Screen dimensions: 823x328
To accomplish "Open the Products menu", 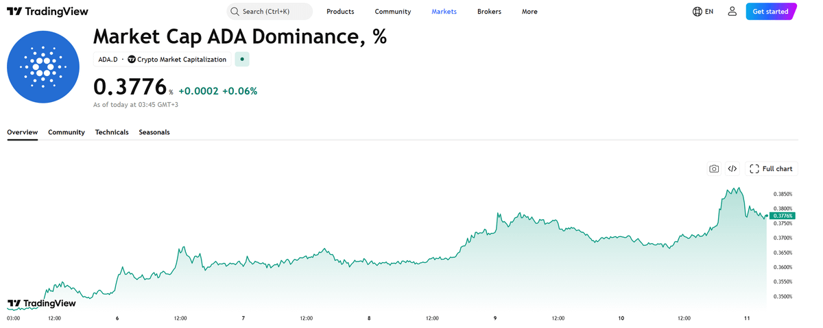I will click(340, 12).
